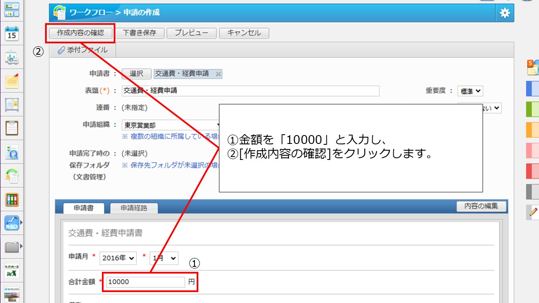Click the settings gear icon in header
This screenshot has width=539, height=303.
(504, 13)
